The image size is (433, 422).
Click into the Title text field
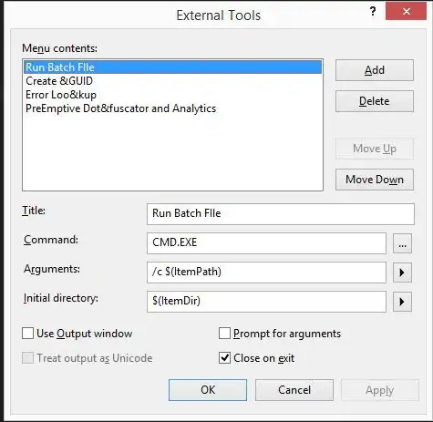(x=281, y=214)
